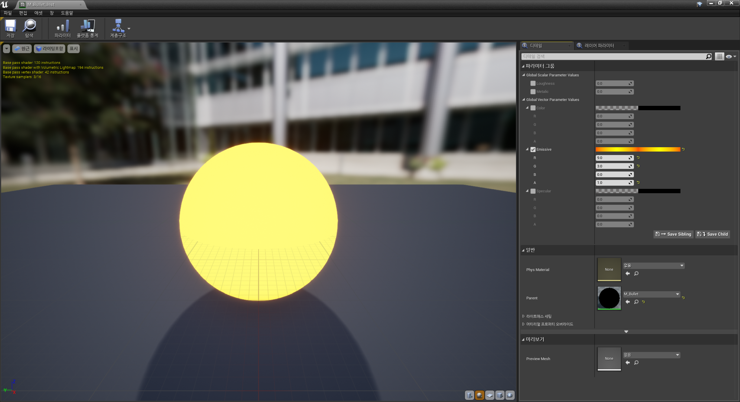The height and width of the screenshot is (402, 740).
Task: Browse to Parent M_Bullet asset magnifier
Action: 636,302
